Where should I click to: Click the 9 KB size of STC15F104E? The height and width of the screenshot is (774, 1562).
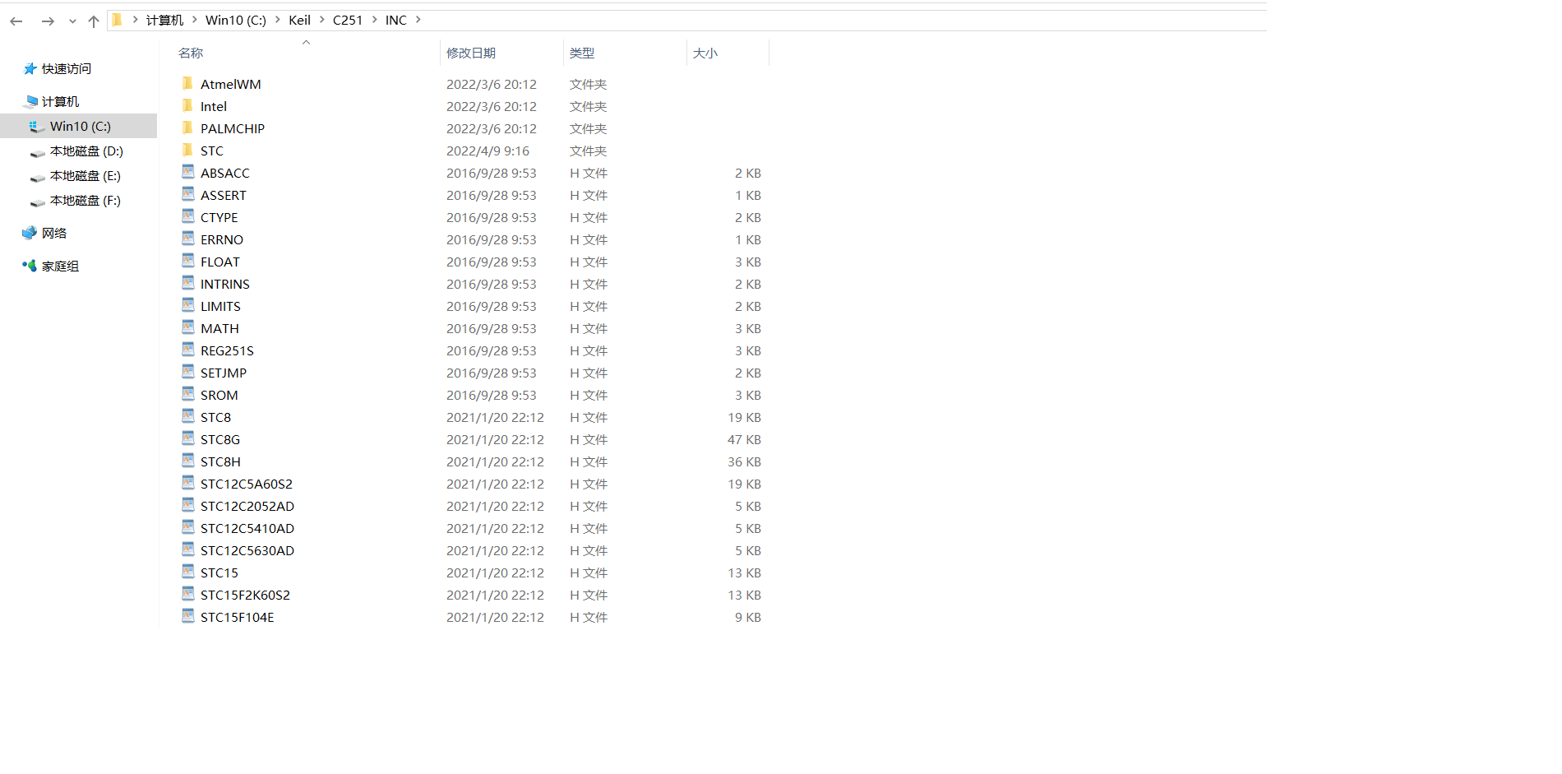[x=748, y=618]
